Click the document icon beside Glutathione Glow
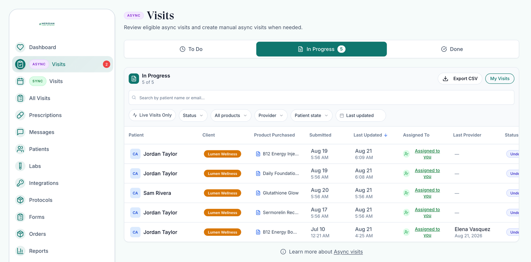The height and width of the screenshot is (262, 531). (258, 193)
